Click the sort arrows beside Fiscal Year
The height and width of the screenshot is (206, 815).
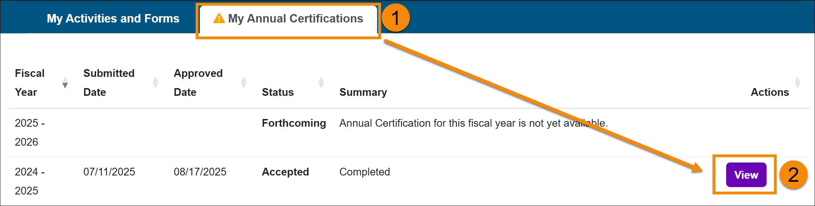point(65,82)
